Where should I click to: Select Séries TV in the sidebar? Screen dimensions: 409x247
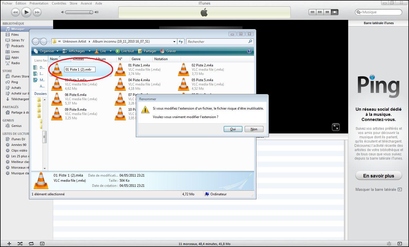pos(18,40)
